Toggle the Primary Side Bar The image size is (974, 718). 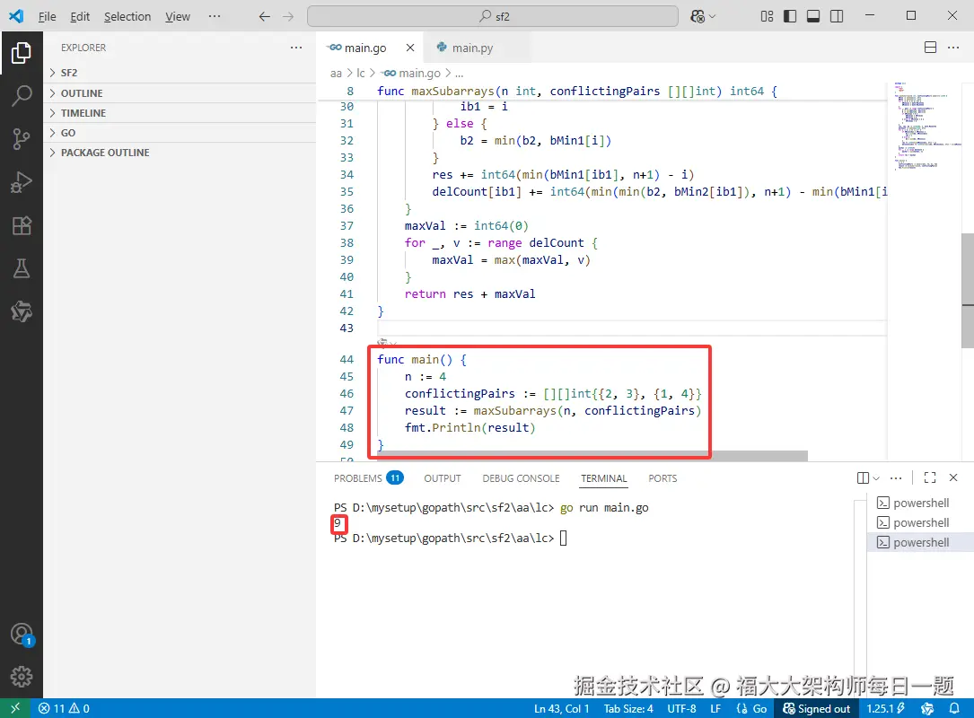click(790, 16)
